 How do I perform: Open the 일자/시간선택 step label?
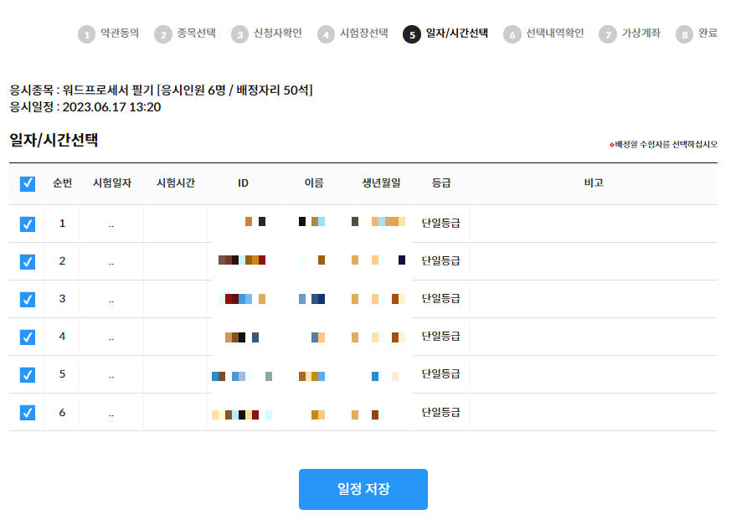457,34
